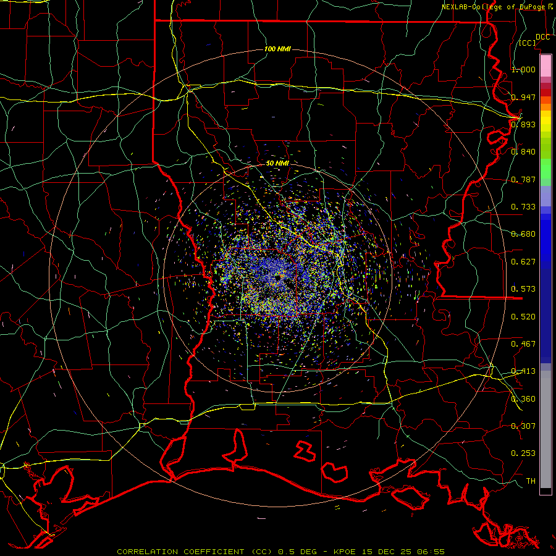Click the Correlation Coefficient KPOE caption at the bottom
Image resolution: width=556 pixels, height=556 pixels.
[x=280, y=552]
